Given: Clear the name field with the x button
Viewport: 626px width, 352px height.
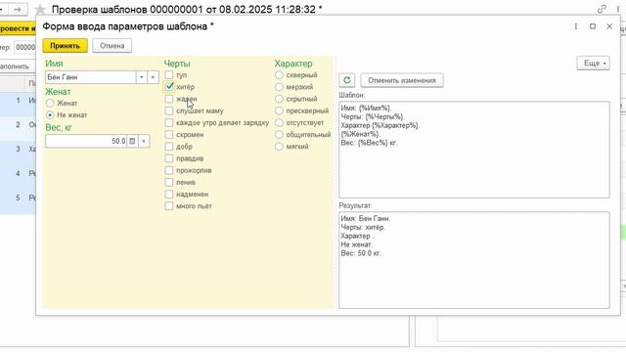Looking at the screenshot, I should click(x=153, y=77).
